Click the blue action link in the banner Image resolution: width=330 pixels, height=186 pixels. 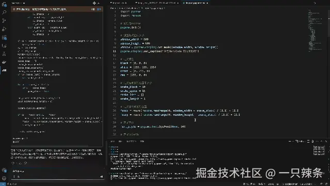(x=99, y=9)
